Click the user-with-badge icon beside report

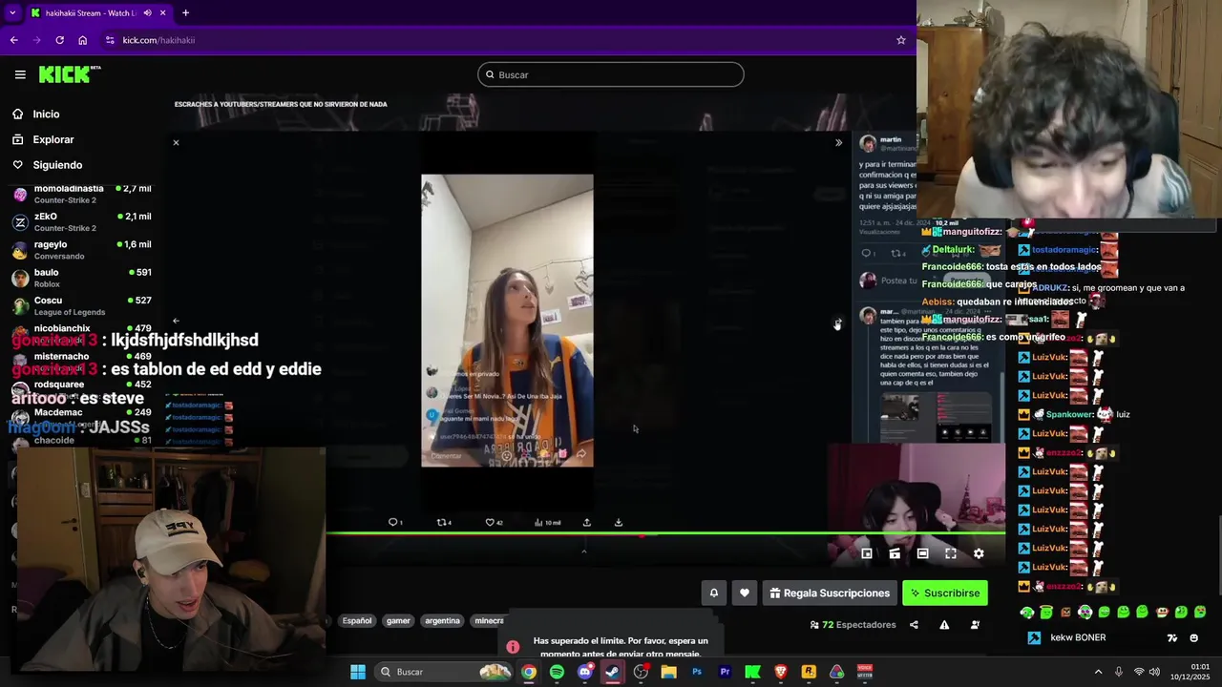pos(975,625)
